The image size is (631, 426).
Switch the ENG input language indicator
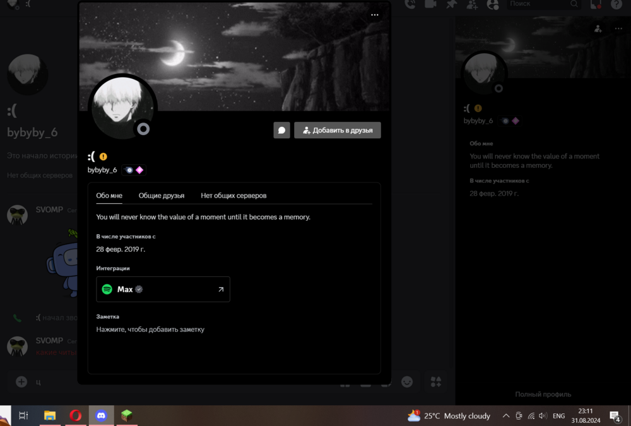[558, 416]
